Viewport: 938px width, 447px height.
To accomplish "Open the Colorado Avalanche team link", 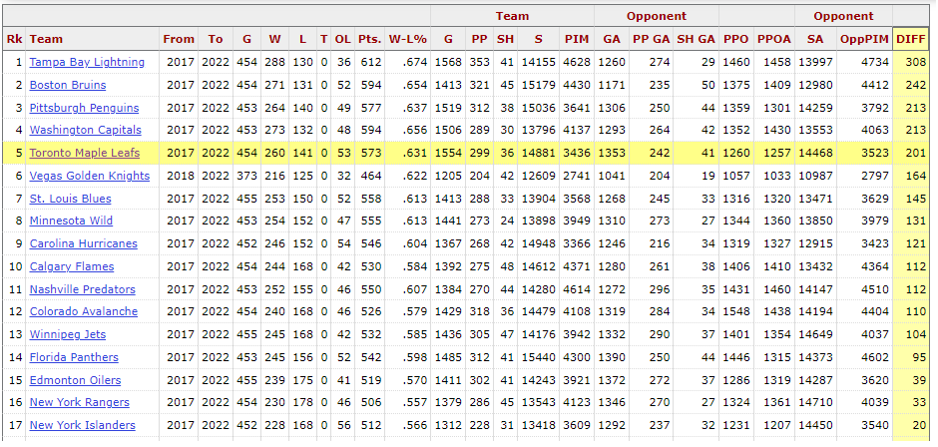I will click(84, 311).
